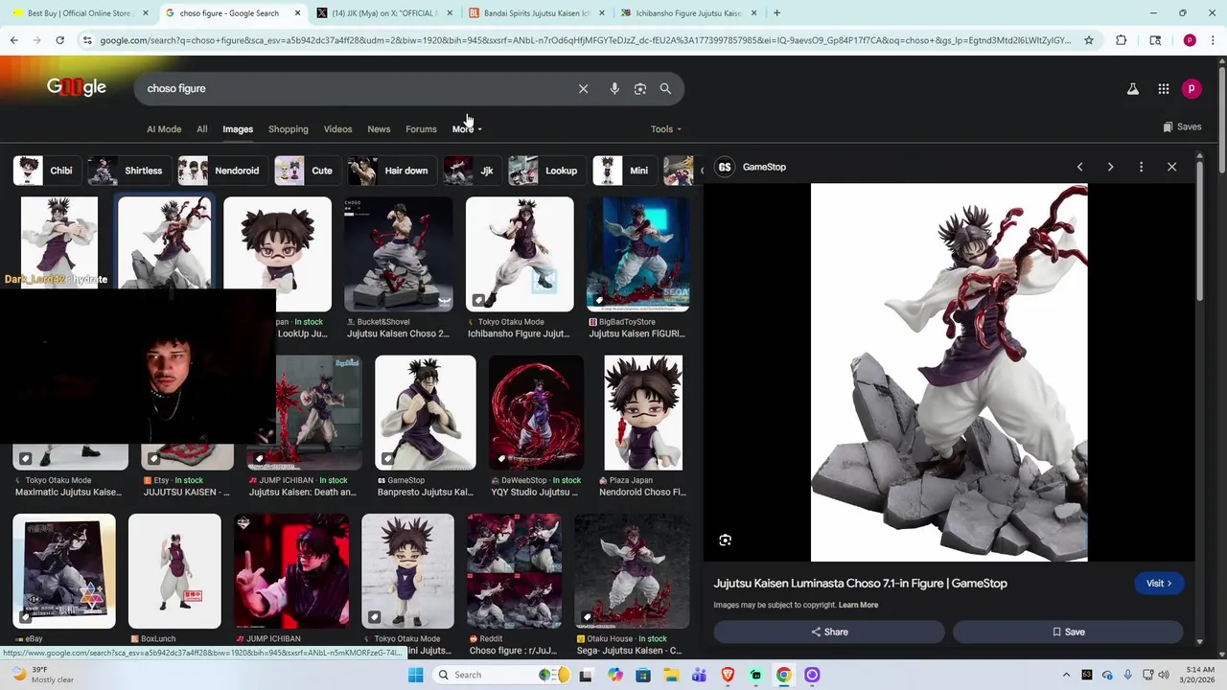This screenshot has width=1227, height=690.
Task: Open Google Lens search by image
Action: click(x=640, y=88)
